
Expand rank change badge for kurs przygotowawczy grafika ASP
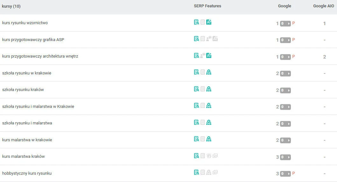[x=285, y=40]
